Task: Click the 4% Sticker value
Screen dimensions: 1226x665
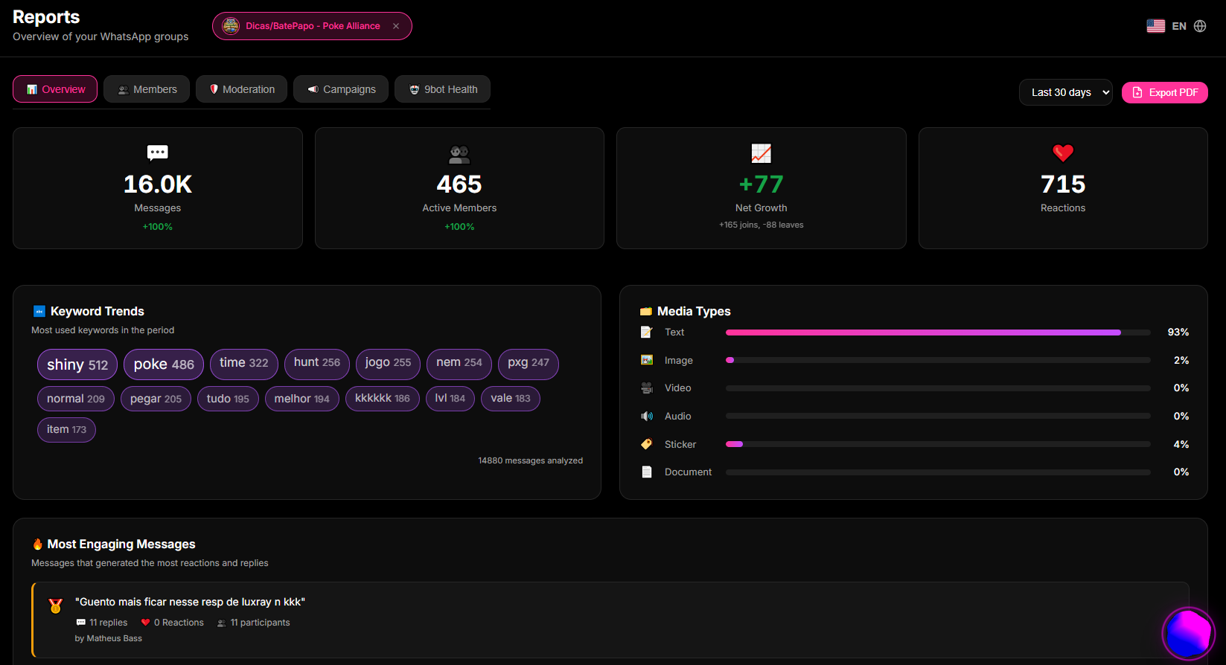Action: click(x=1181, y=444)
